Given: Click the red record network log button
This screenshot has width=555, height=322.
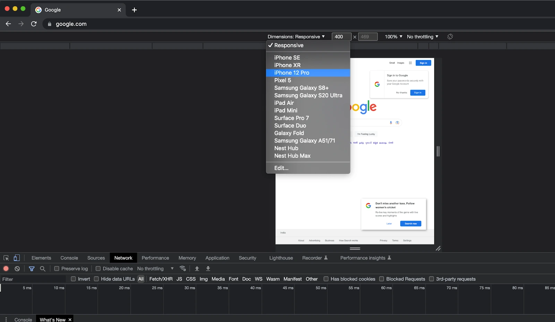Looking at the screenshot, I should pyautogui.click(x=6, y=269).
